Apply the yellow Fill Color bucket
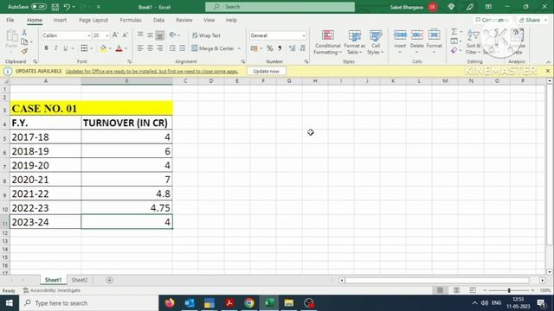This screenshot has width=554, height=311. coord(103,48)
